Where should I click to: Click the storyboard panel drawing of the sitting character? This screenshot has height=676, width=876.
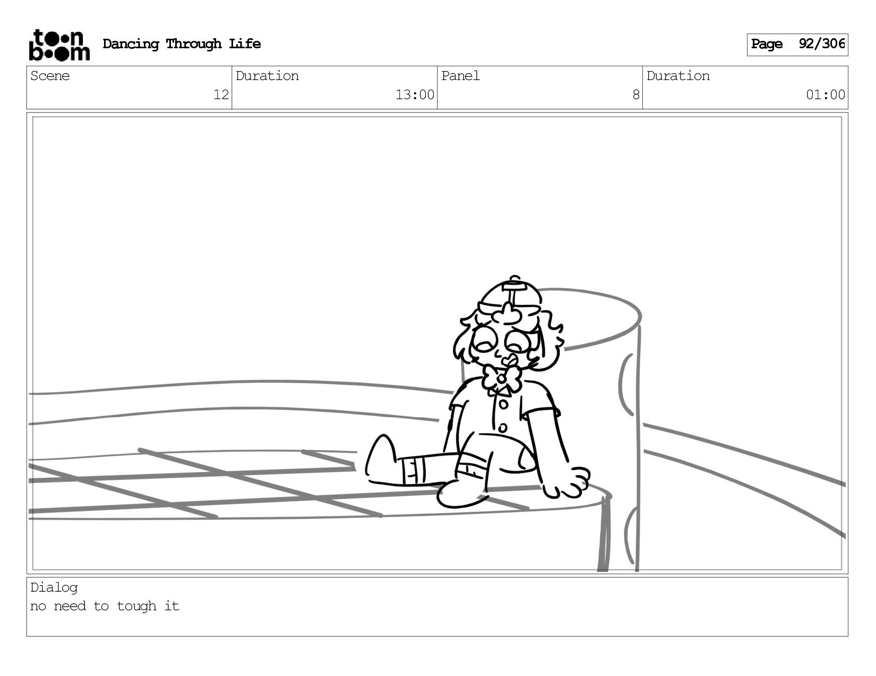tap(437, 343)
